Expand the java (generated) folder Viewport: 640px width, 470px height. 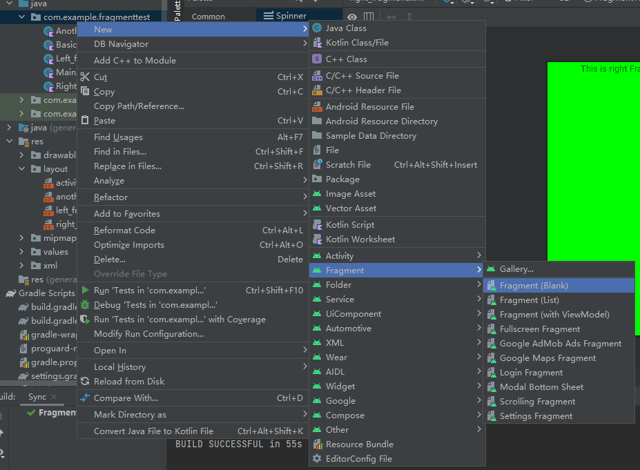(10, 128)
